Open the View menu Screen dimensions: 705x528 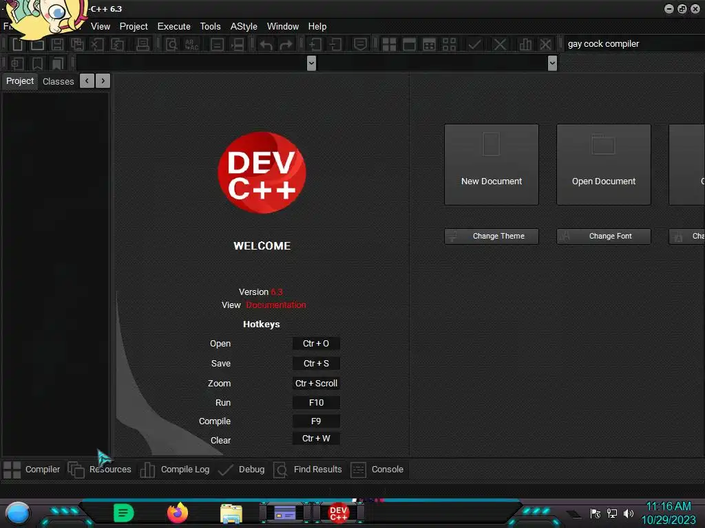pyautogui.click(x=101, y=27)
